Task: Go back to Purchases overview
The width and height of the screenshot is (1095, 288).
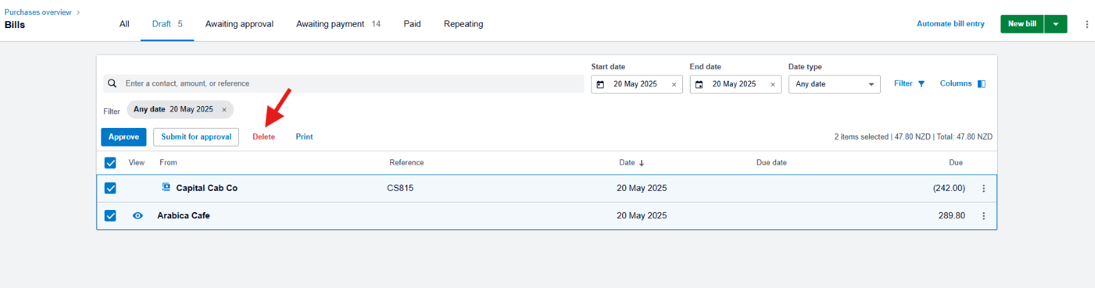Action: click(x=38, y=12)
